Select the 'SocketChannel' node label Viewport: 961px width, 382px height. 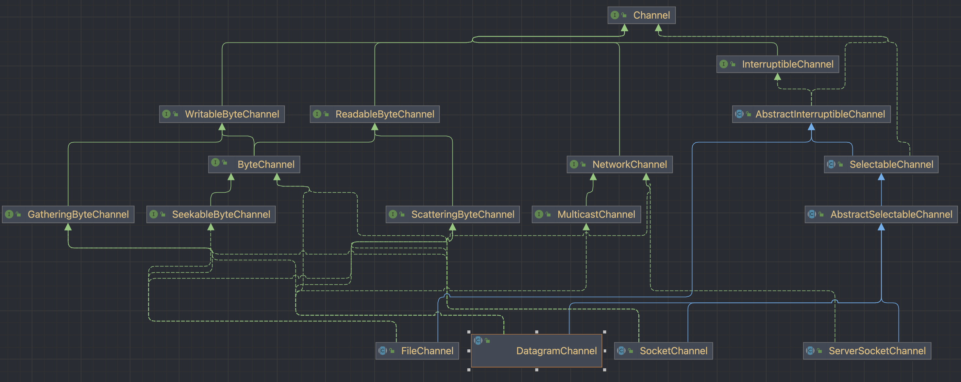tap(673, 351)
